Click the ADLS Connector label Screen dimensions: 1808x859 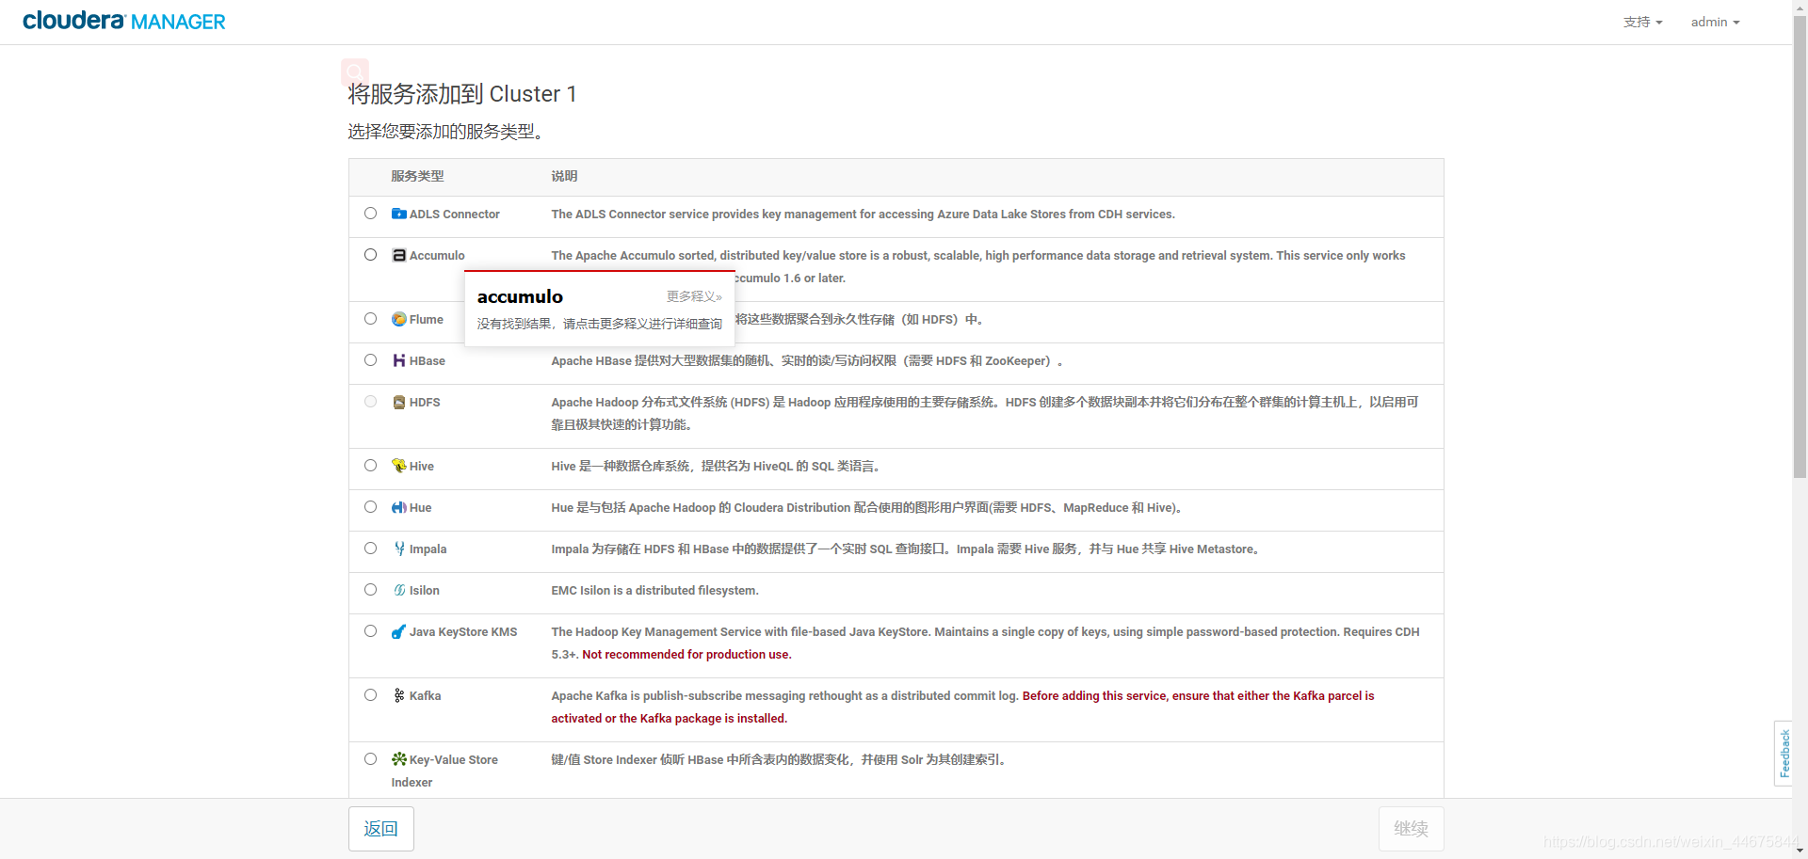coord(454,214)
